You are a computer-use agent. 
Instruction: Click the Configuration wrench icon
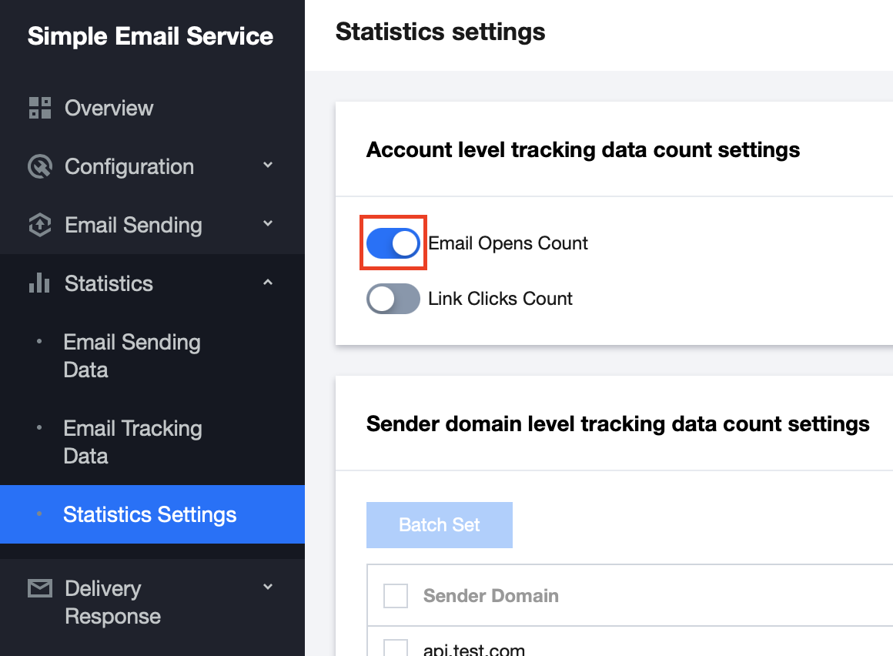tap(39, 166)
